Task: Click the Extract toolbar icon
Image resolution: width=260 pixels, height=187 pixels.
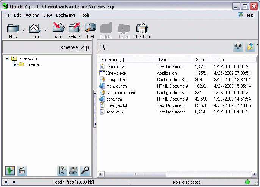Action: pos(74,30)
